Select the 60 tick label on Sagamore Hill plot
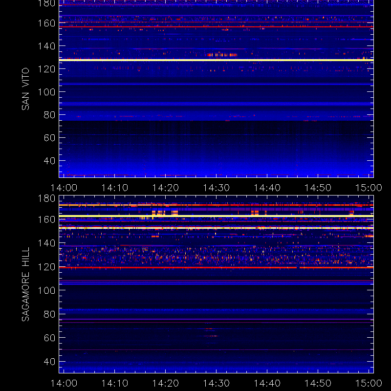The image size is (391, 391). click(49, 338)
